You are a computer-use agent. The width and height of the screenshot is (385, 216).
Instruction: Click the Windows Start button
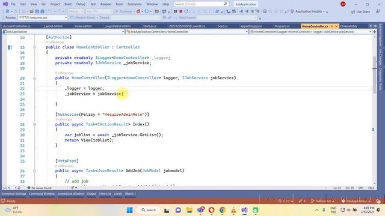(130, 210)
